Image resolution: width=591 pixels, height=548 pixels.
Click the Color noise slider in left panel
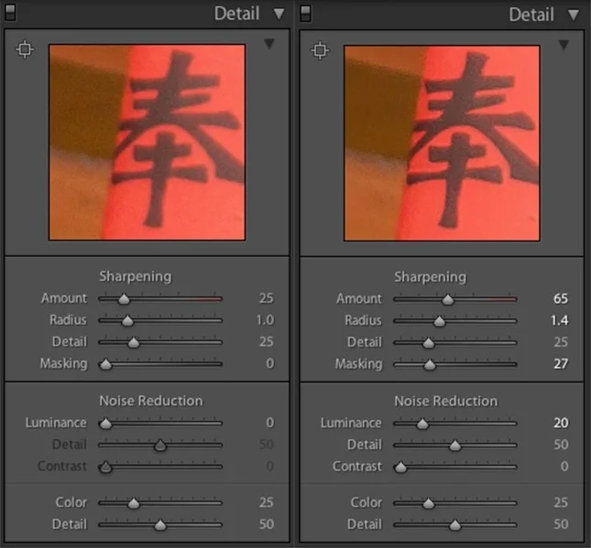160,503
